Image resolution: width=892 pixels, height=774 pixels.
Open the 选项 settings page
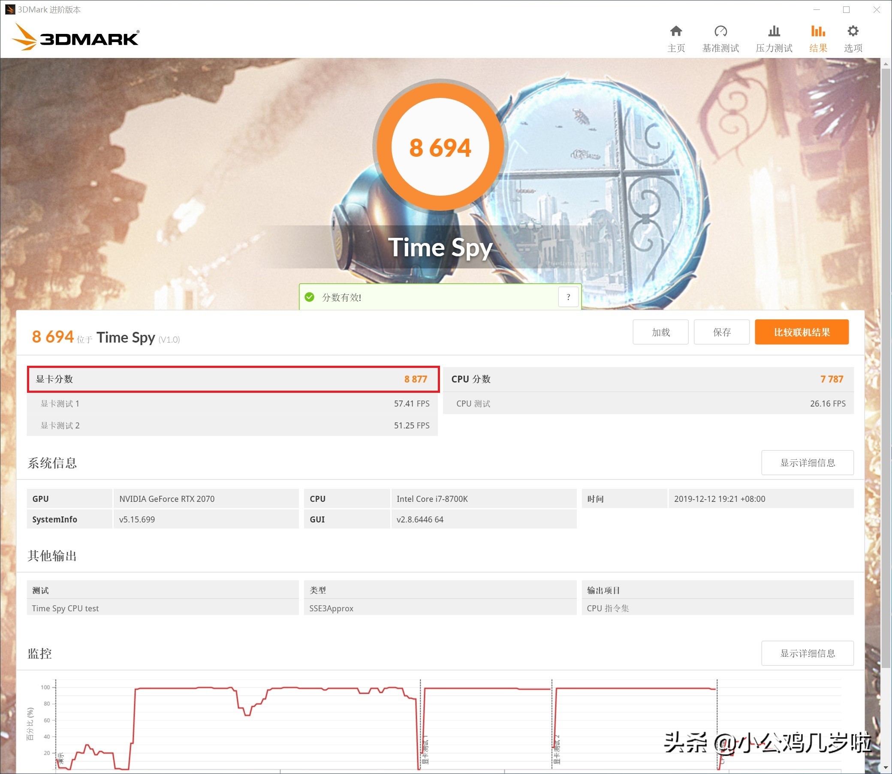click(852, 38)
